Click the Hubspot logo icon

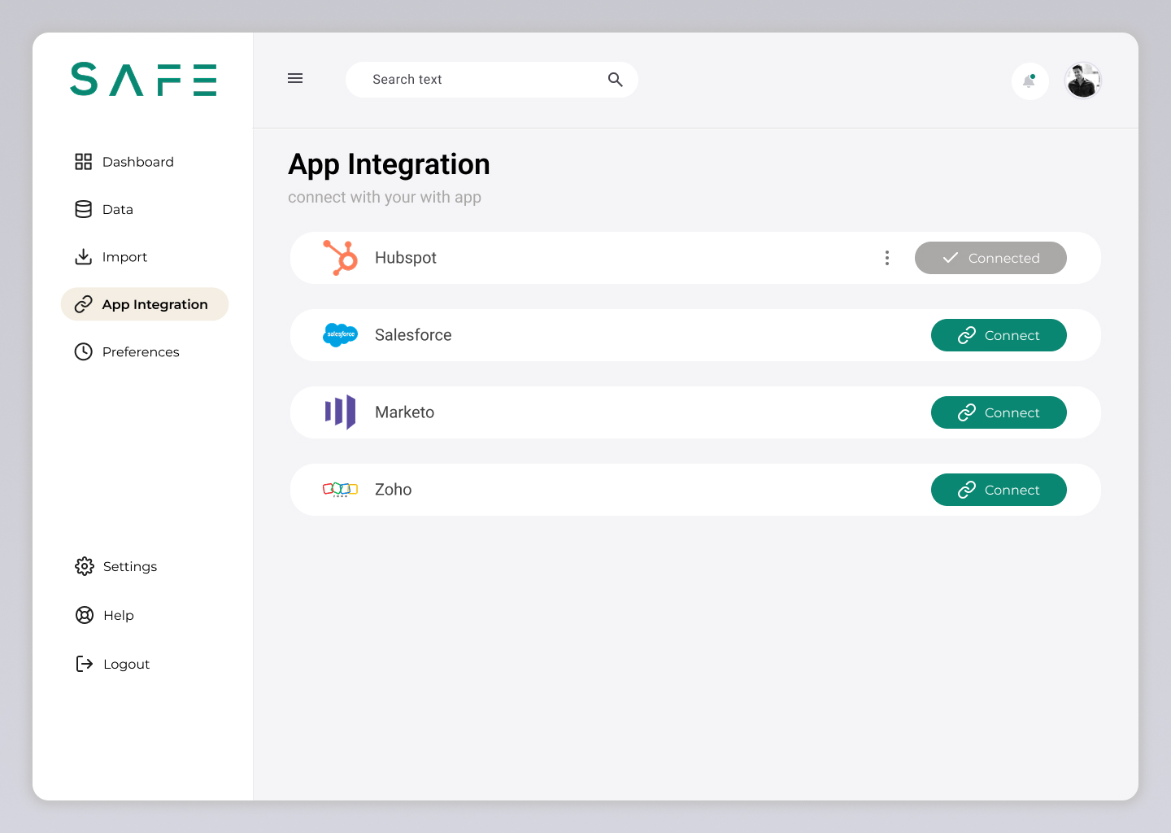[x=341, y=258]
